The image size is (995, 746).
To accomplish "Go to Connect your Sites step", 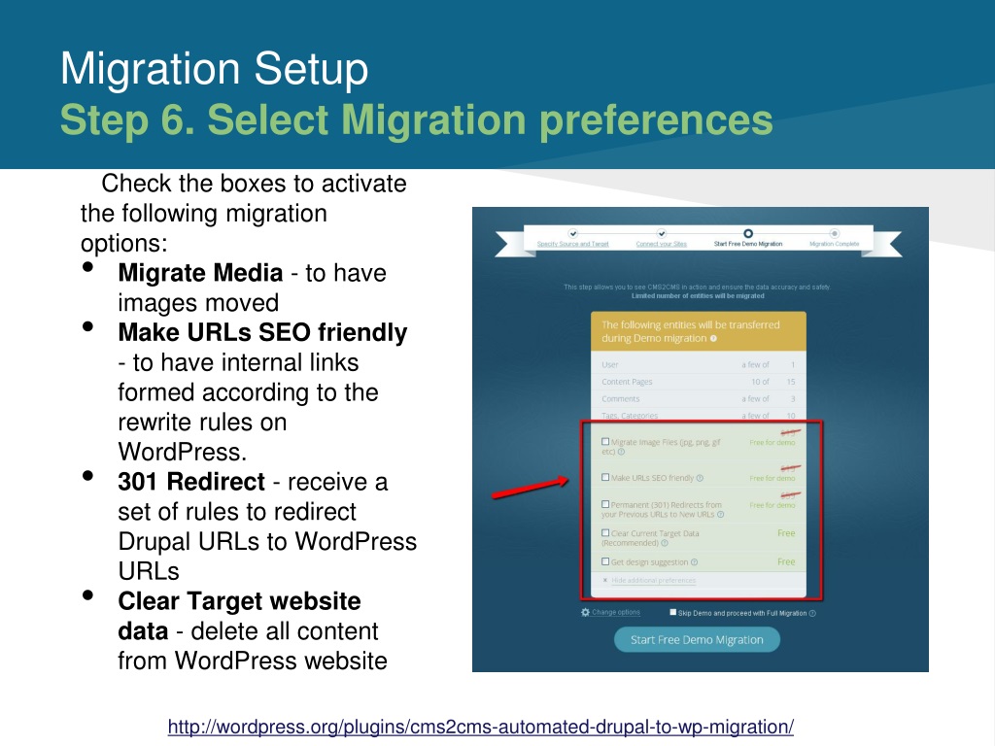I will (661, 244).
